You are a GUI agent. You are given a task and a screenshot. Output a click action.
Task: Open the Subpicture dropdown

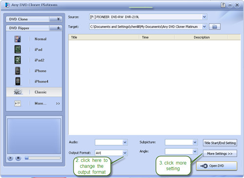(195, 142)
